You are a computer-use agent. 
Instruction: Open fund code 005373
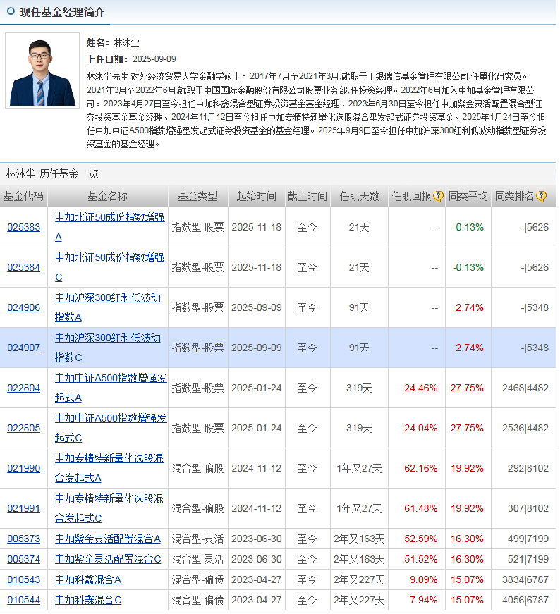(x=23, y=539)
